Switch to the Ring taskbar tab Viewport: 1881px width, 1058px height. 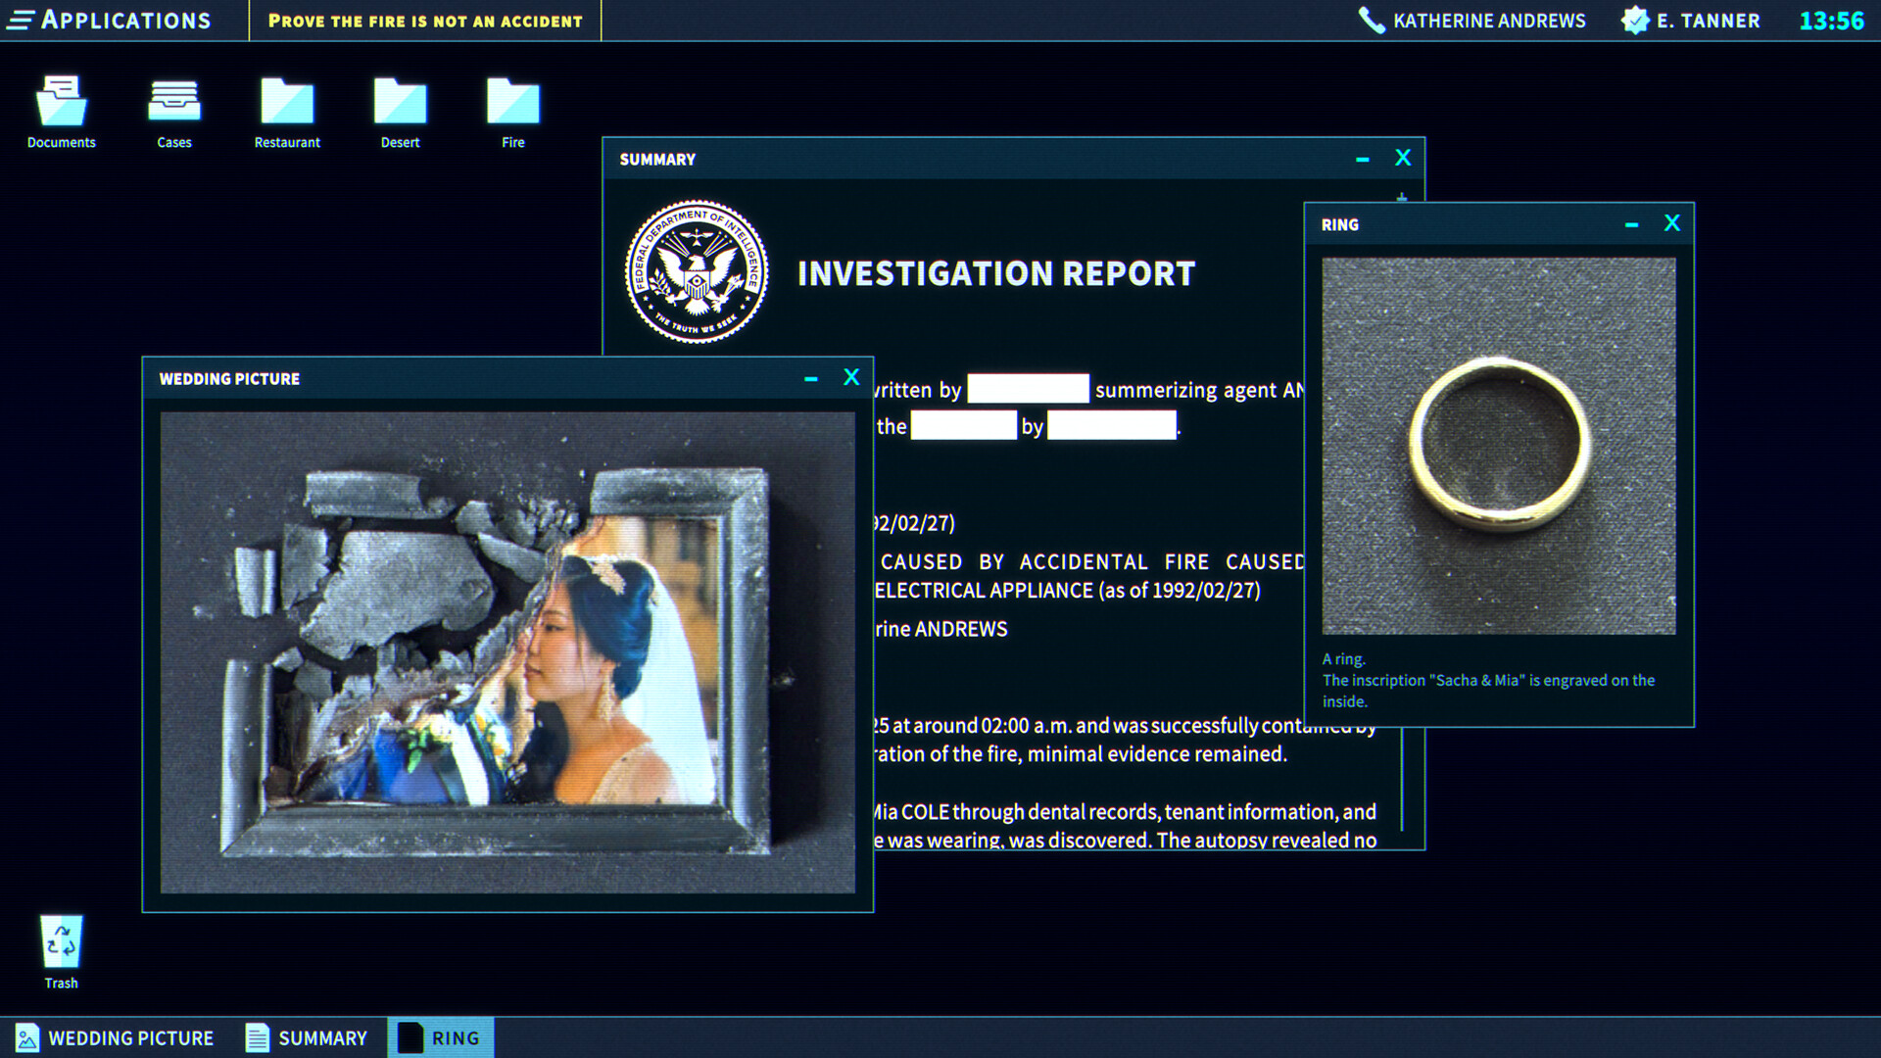coord(440,1037)
